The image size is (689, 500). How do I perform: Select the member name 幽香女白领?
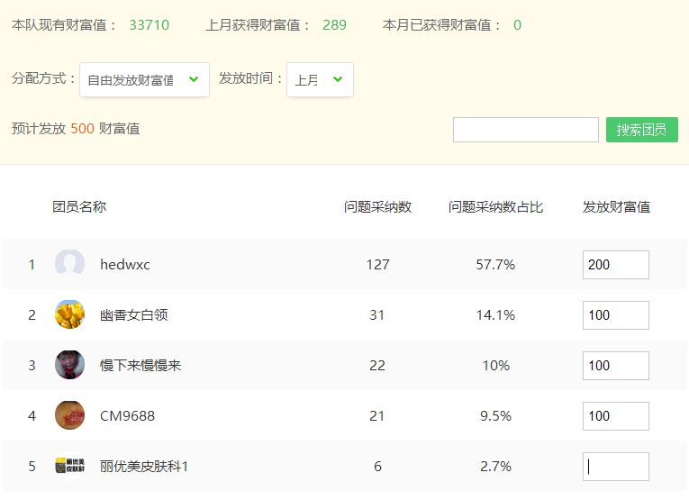134,315
